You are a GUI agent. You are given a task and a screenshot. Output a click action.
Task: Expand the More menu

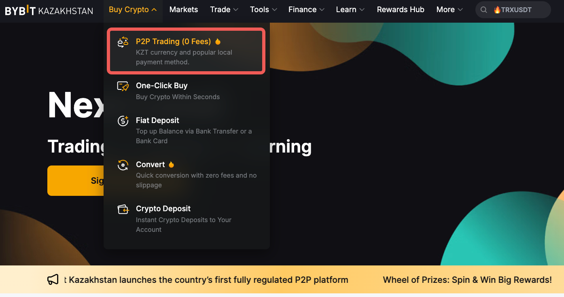point(450,10)
